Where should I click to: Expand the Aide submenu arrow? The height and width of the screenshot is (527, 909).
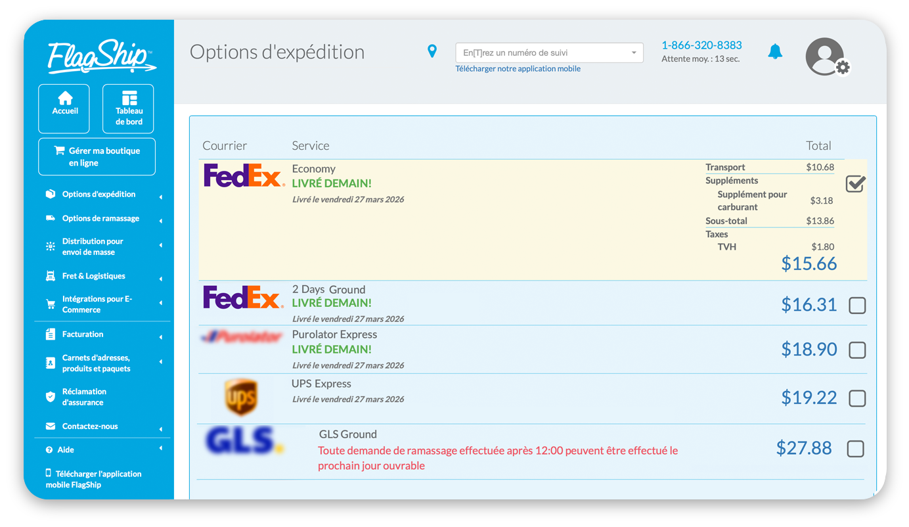coord(160,449)
